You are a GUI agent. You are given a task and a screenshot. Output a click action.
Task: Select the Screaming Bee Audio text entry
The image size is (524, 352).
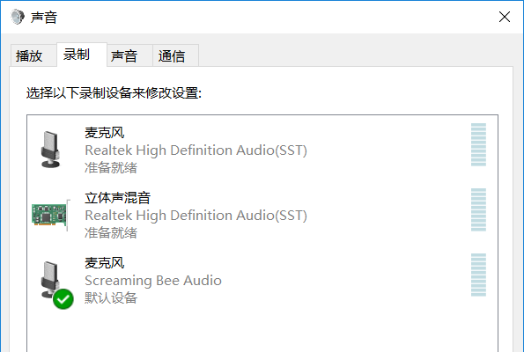tap(153, 281)
